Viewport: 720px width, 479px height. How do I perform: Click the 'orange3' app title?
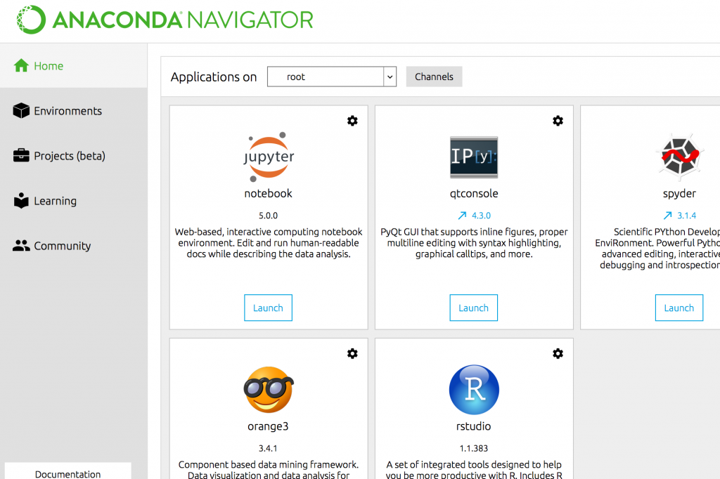click(x=268, y=427)
